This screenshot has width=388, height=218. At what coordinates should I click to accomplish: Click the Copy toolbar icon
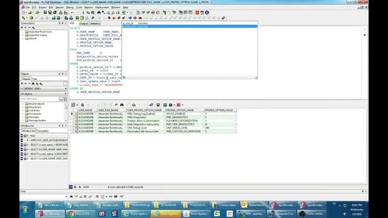[x=88, y=12]
